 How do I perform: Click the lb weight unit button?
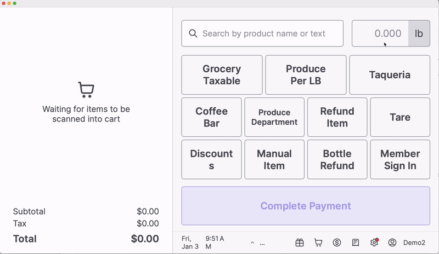[x=419, y=33]
